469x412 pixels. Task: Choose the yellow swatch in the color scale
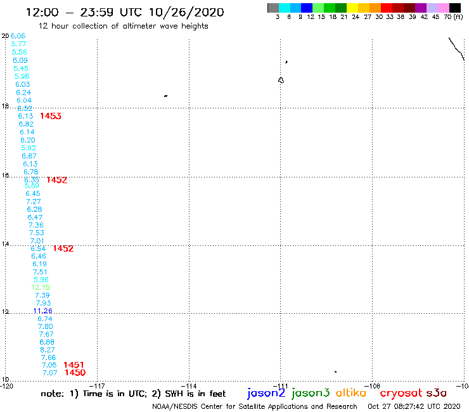pos(352,8)
